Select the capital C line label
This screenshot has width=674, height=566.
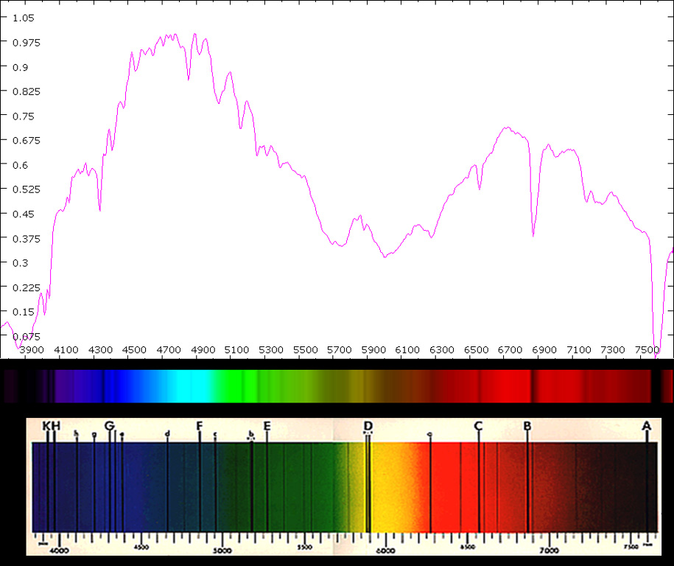point(478,426)
